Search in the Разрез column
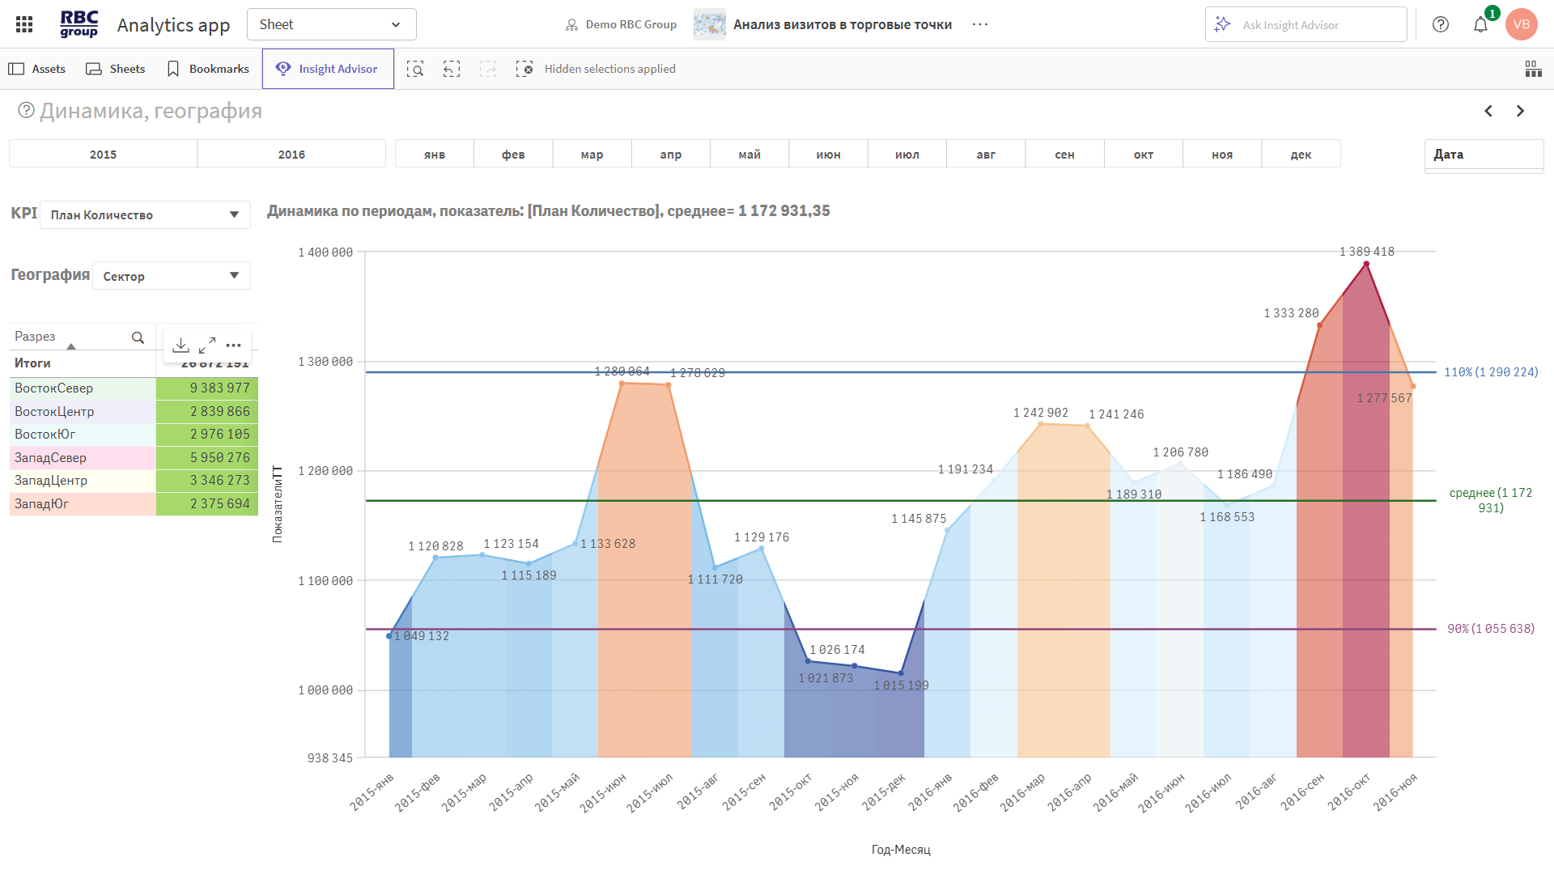This screenshot has height=874, width=1554. 138,337
